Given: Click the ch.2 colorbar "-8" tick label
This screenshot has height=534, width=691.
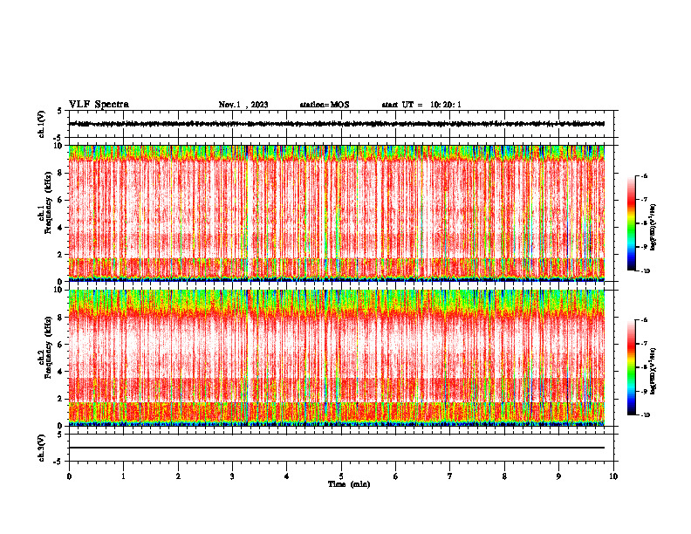Looking at the screenshot, I should click(644, 367).
